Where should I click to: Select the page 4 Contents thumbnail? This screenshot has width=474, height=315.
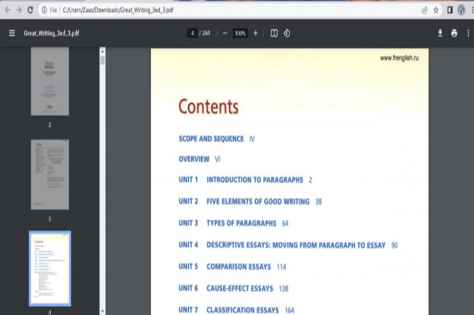[x=50, y=268]
